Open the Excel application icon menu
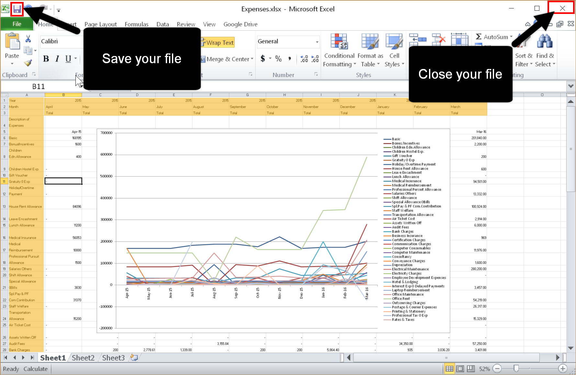Image resolution: width=576 pixels, height=375 pixels. tap(5, 9)
